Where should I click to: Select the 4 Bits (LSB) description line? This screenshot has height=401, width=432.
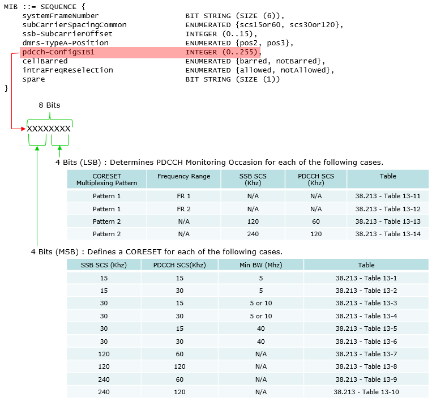coord(219,163)
